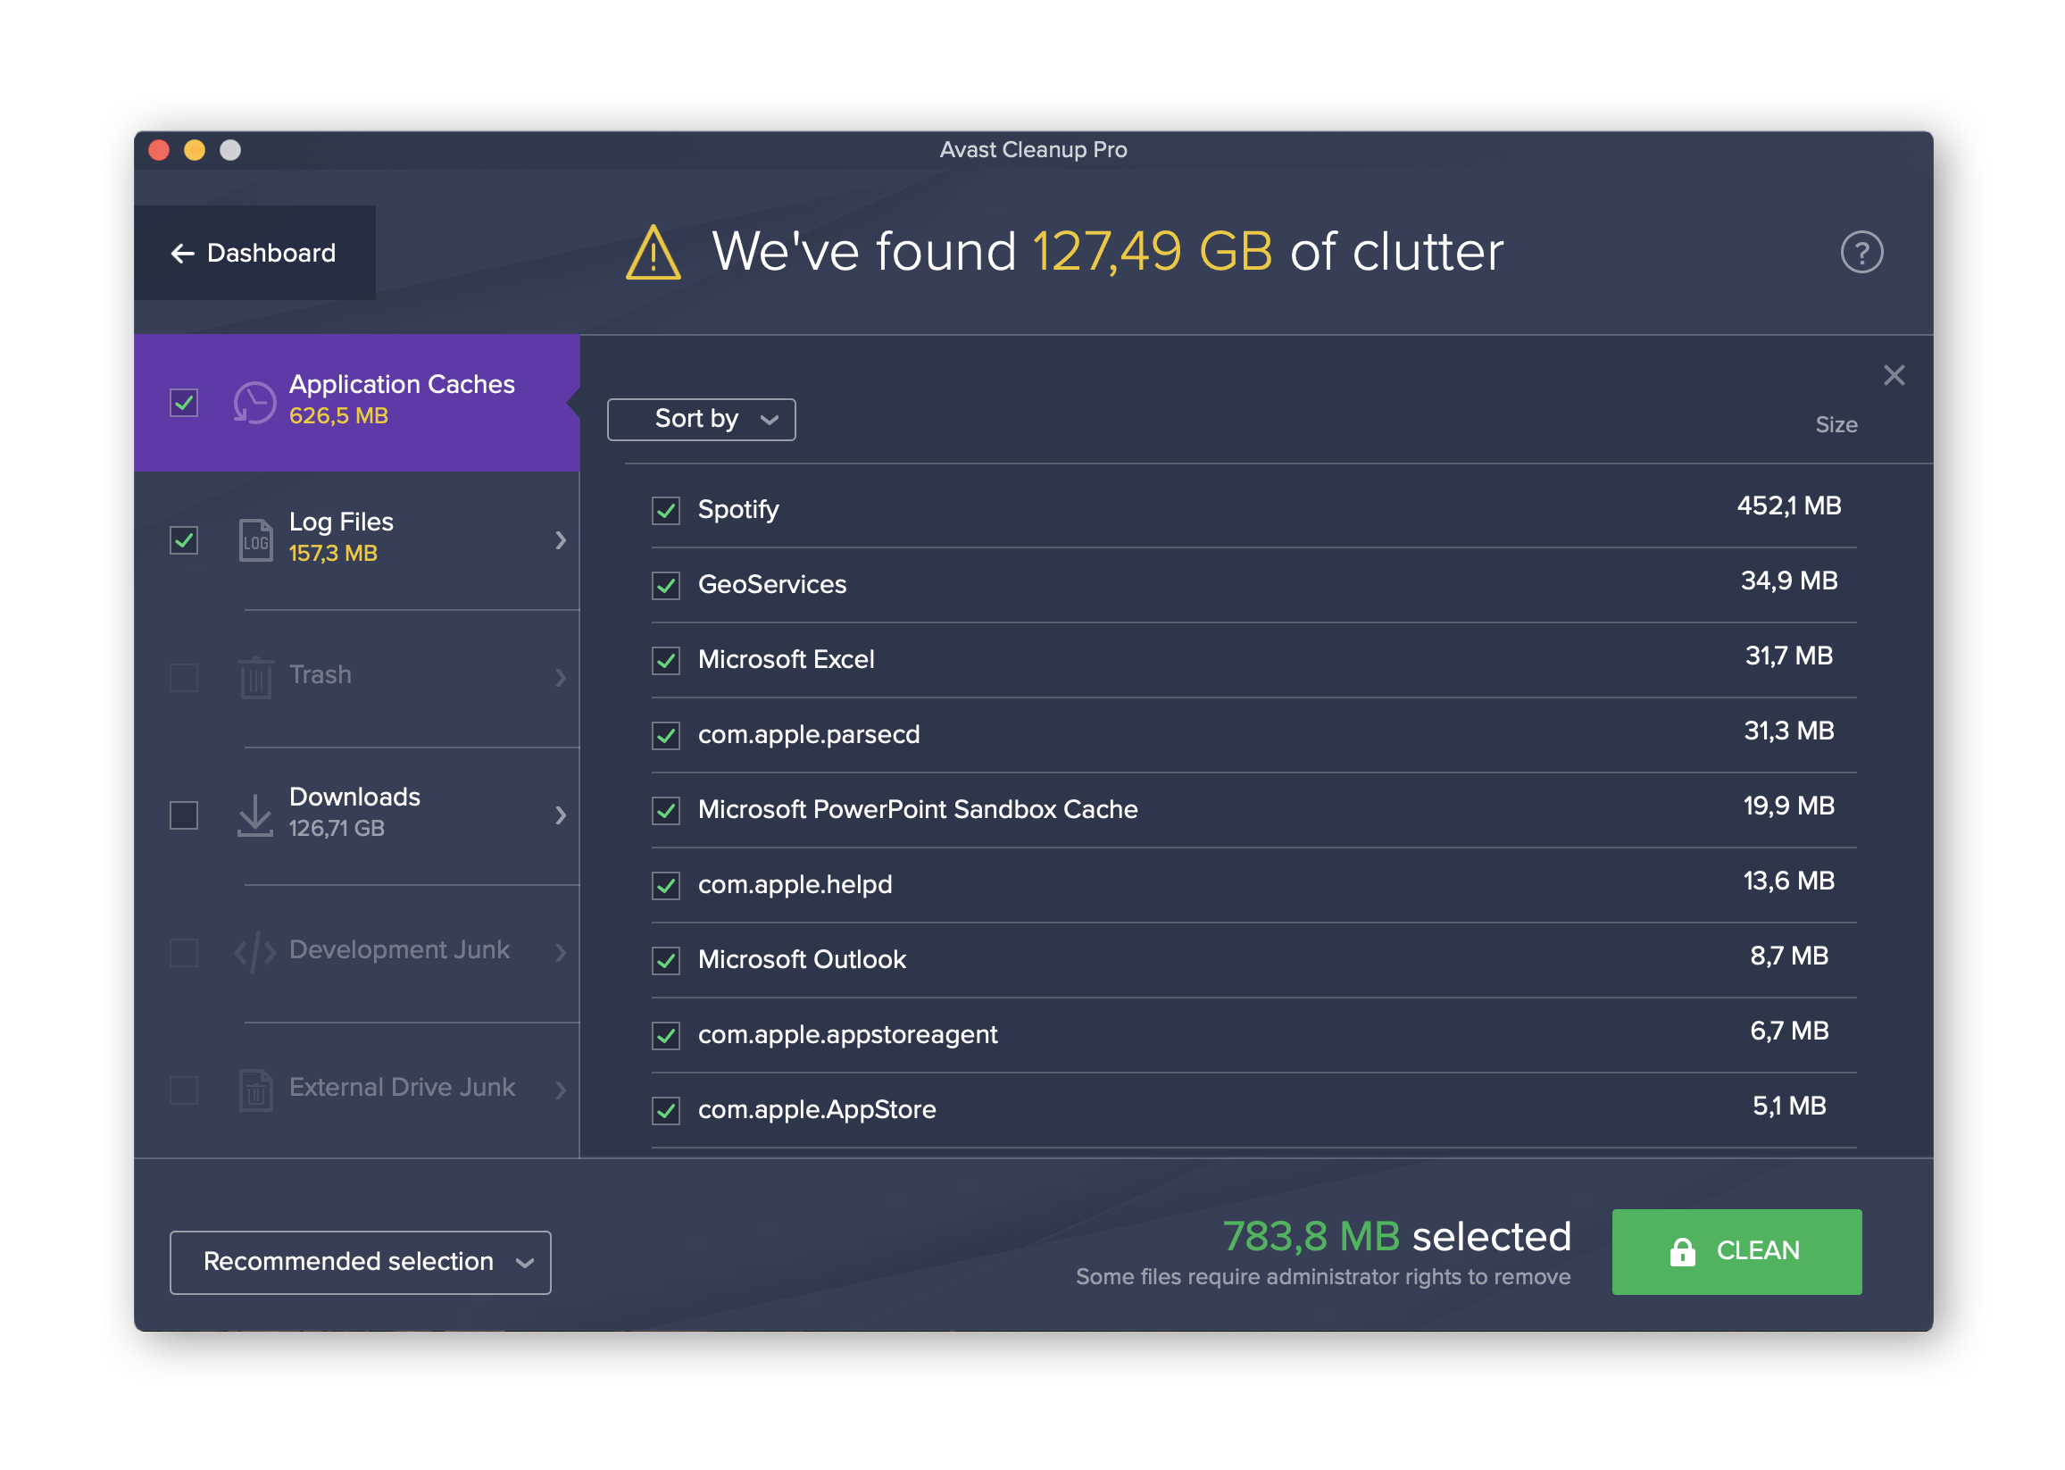Select the Log Files category
This screenshot has height=1470, width=2065.
click(356, 540)
